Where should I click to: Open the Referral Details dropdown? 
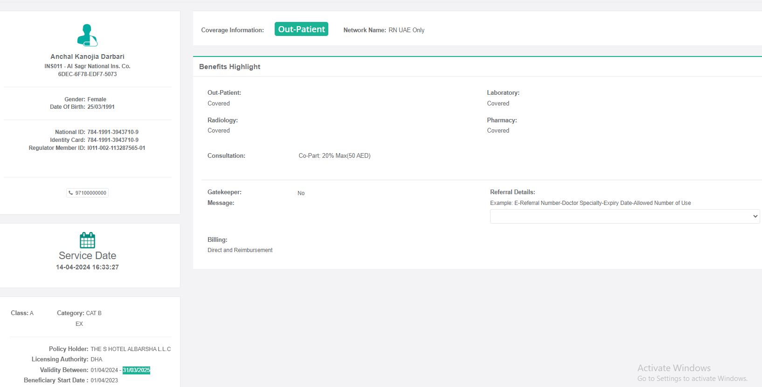click(624, 216)
